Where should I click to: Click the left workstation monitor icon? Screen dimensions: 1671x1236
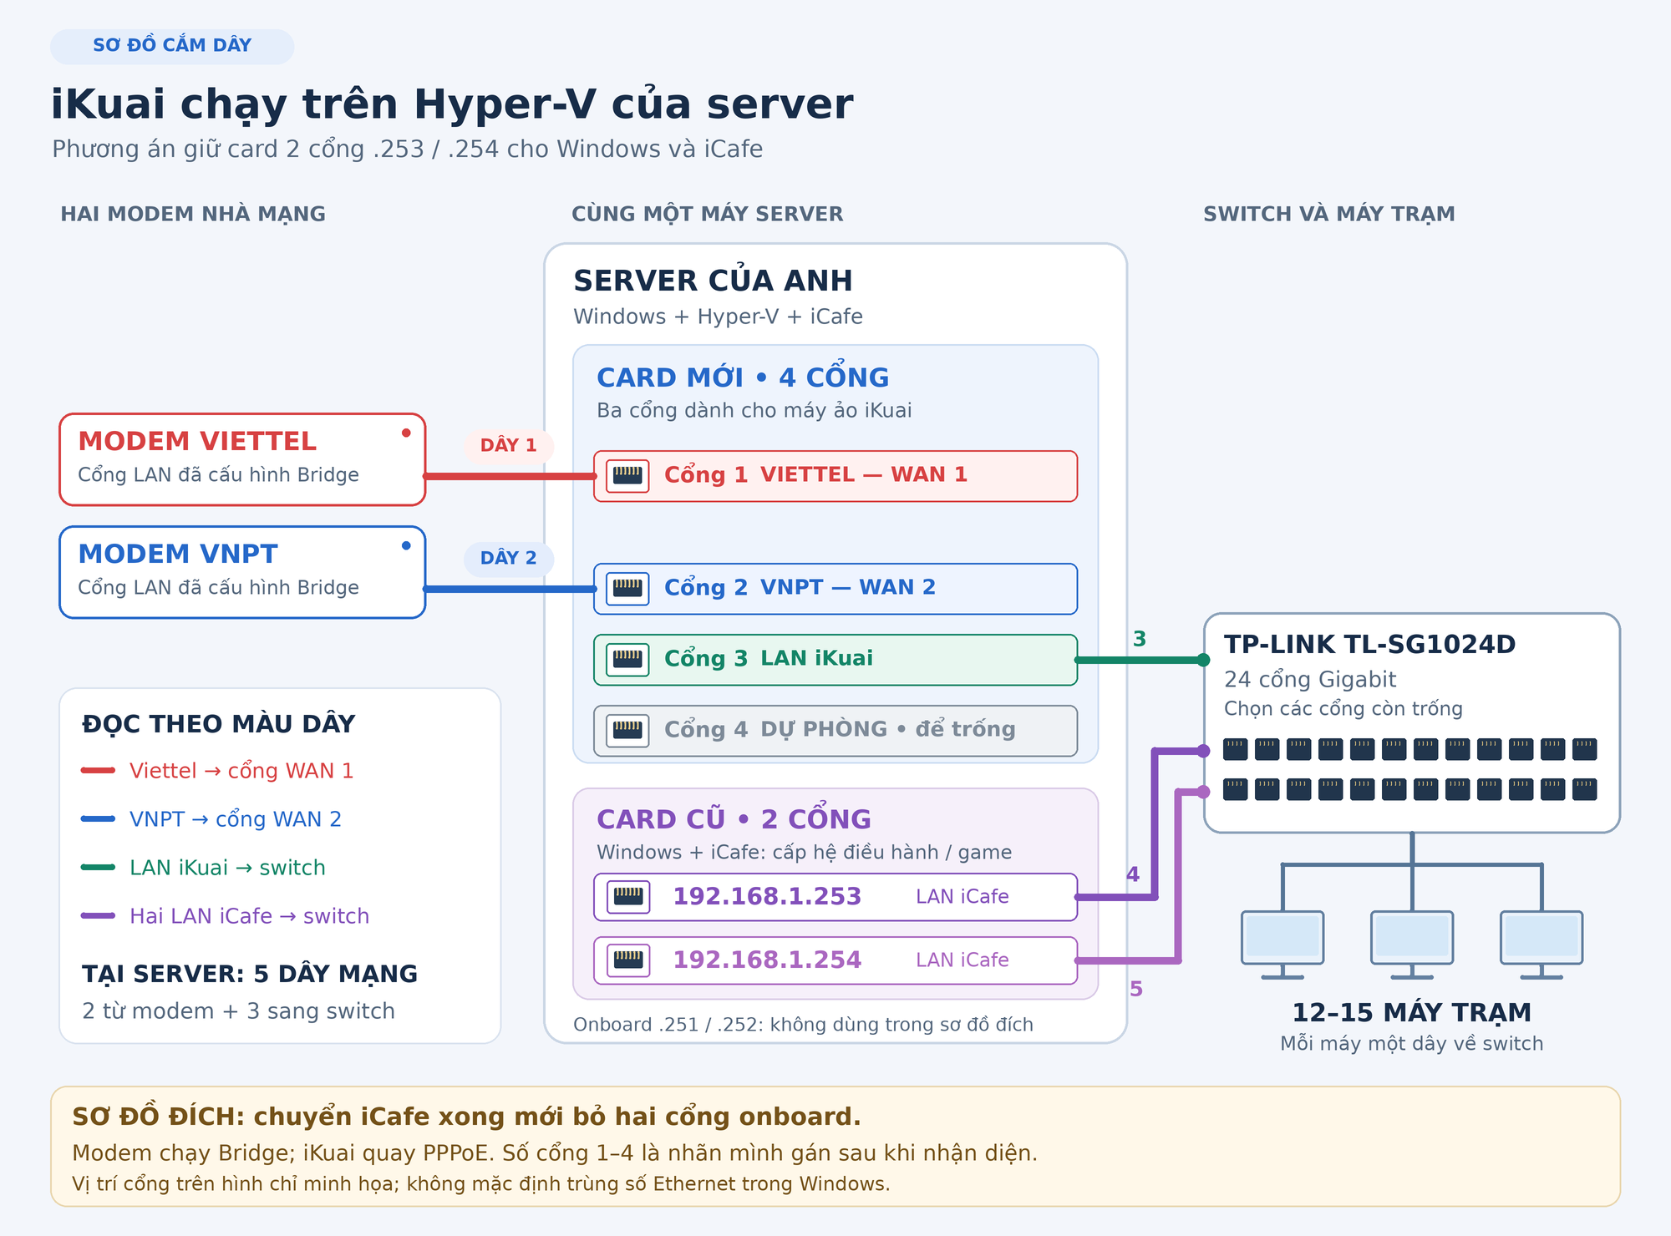(x=1282, y=945)
